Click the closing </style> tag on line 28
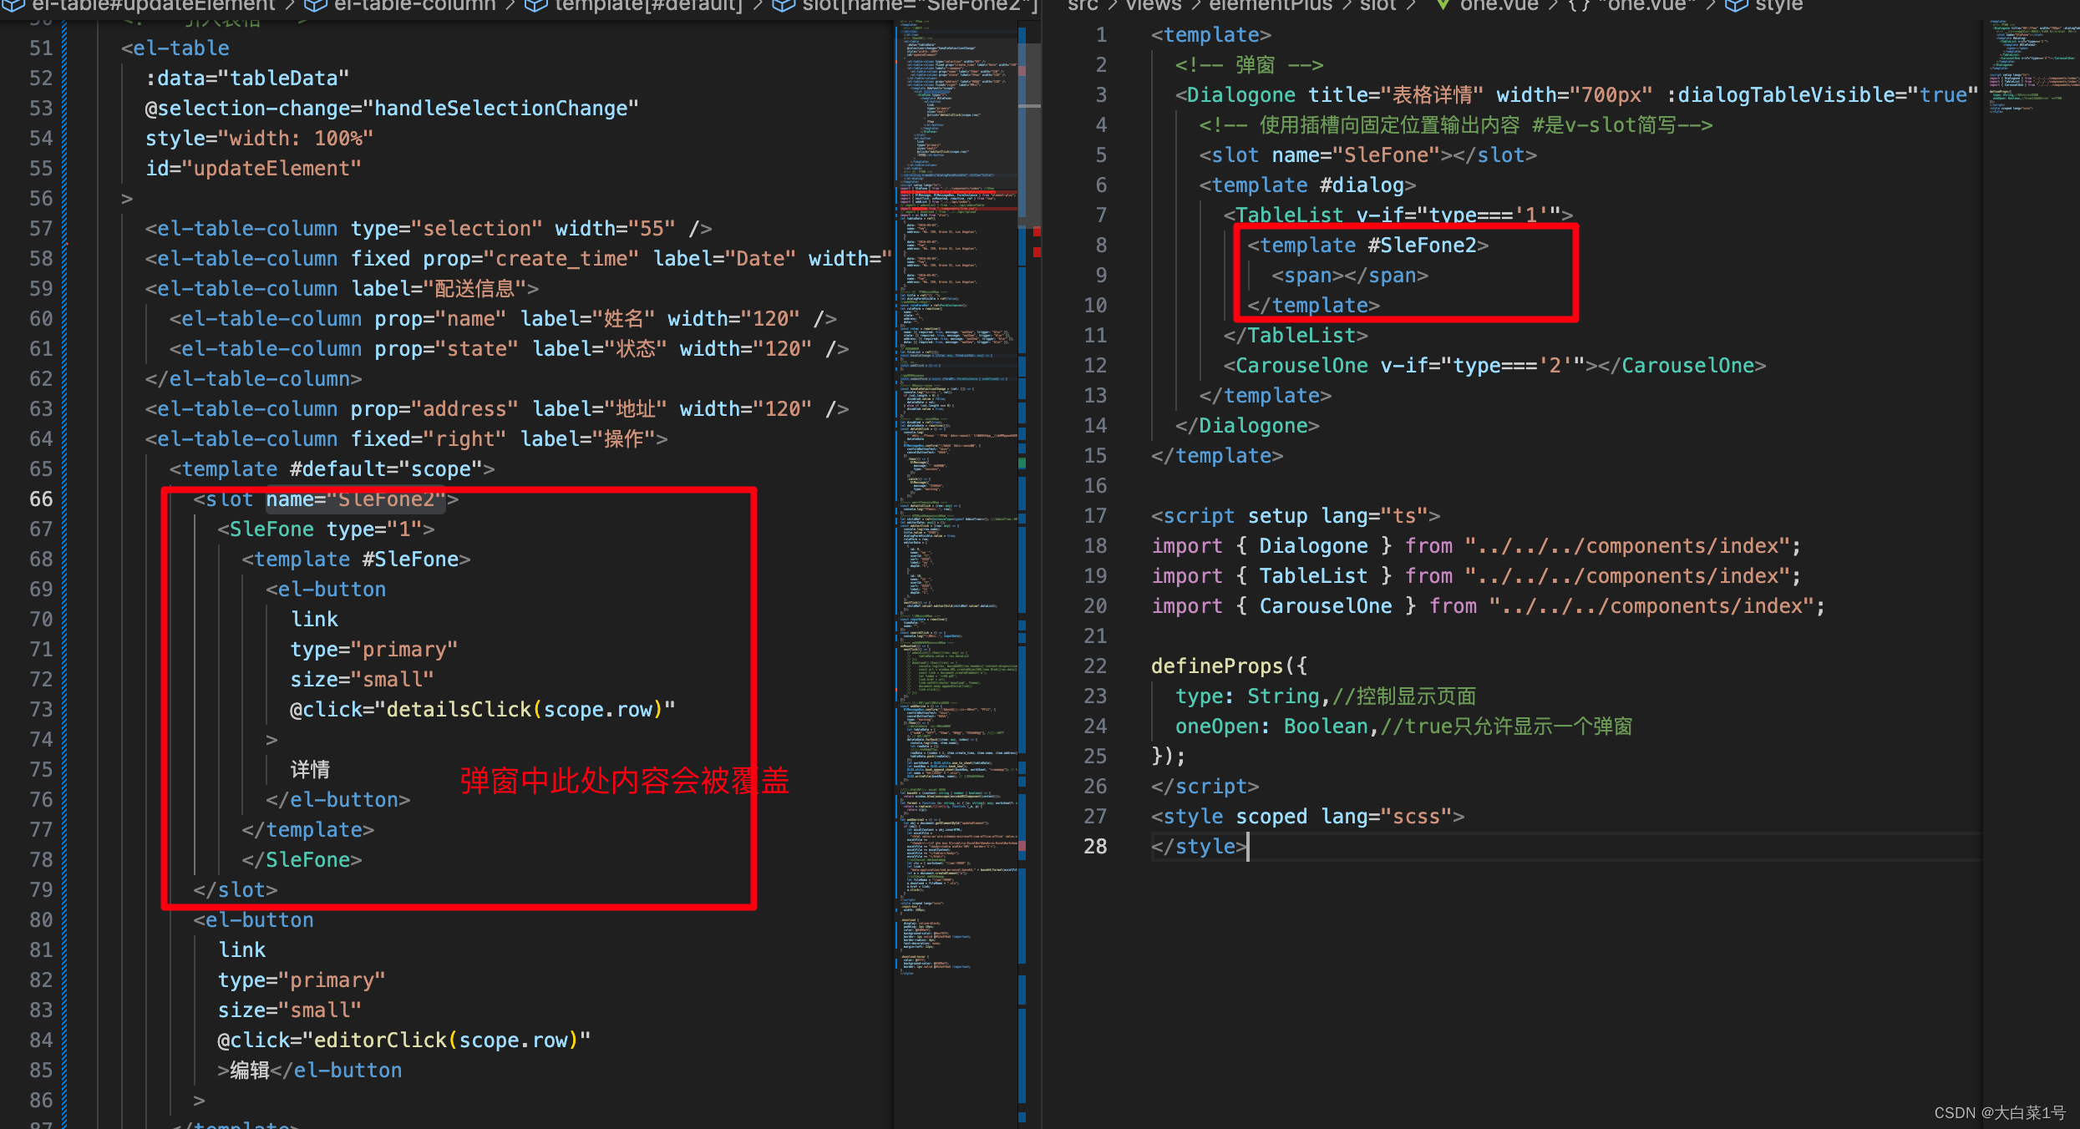 pyautogui.click(x=1199, y=847)
